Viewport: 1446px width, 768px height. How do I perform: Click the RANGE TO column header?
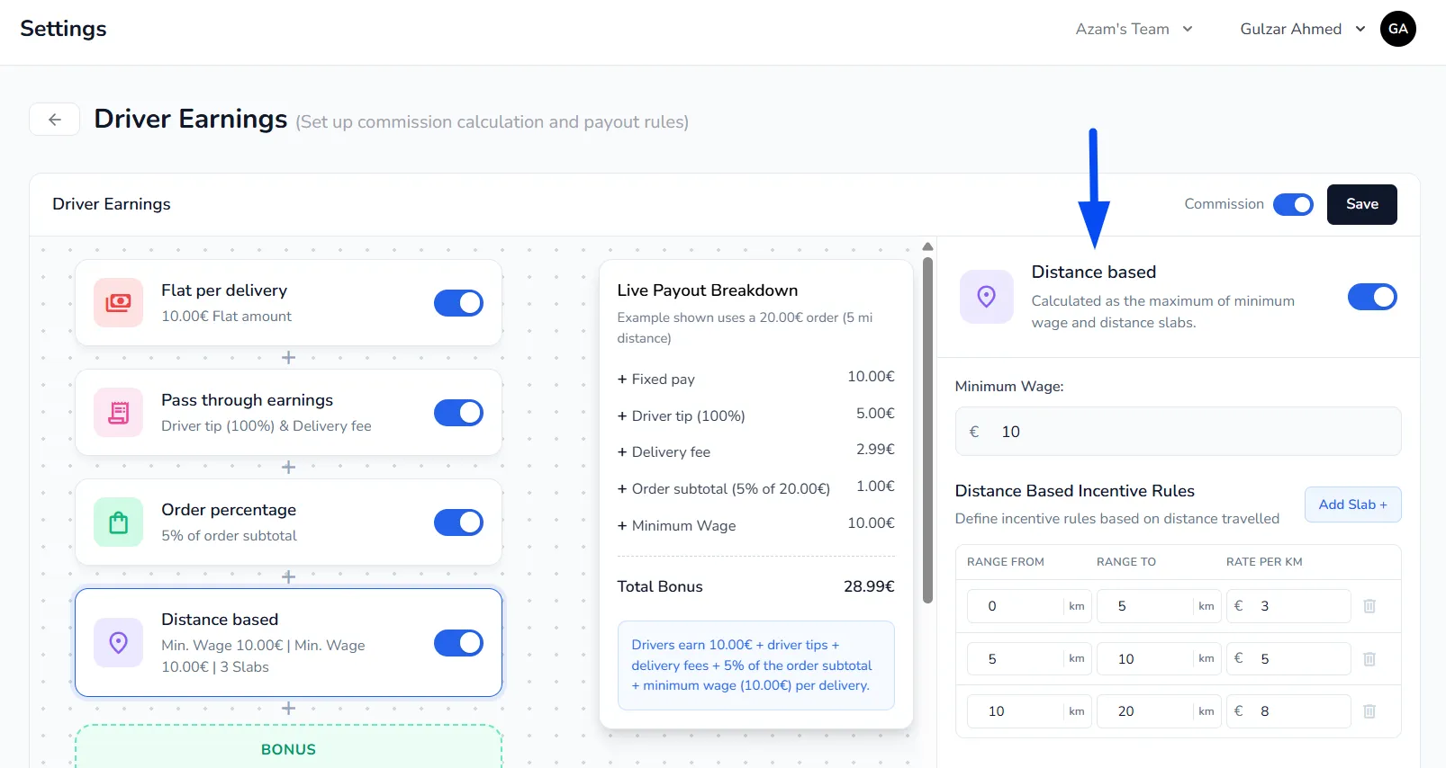(1126, 562)
